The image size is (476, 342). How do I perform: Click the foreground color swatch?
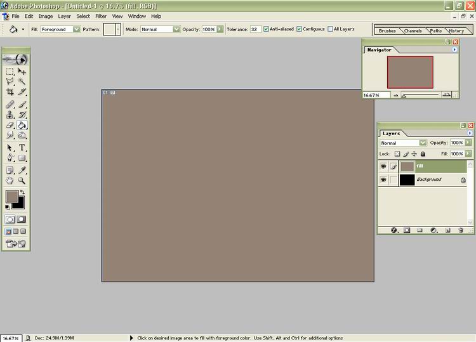point(12,197)
